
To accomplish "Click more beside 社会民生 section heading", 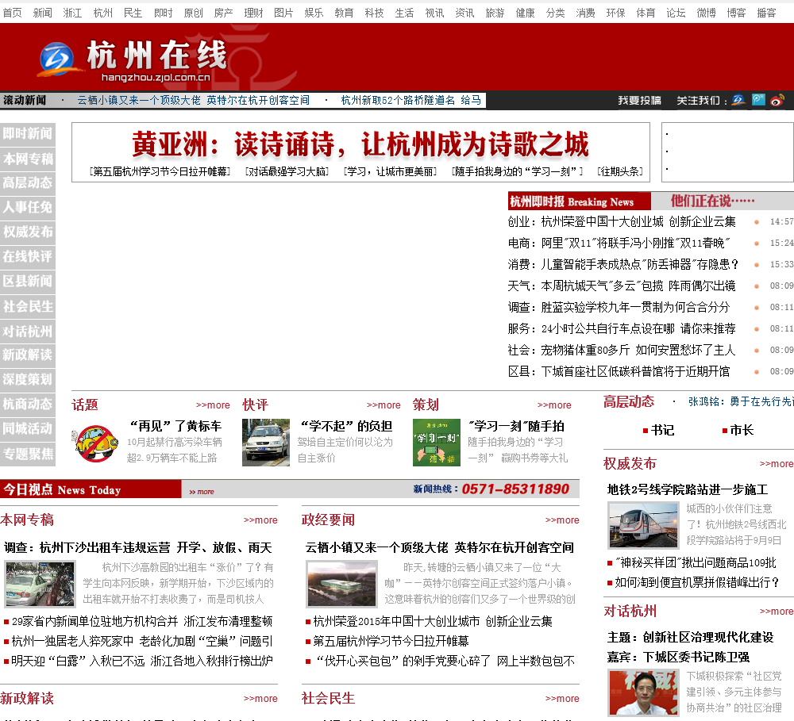I will [562, 699].
